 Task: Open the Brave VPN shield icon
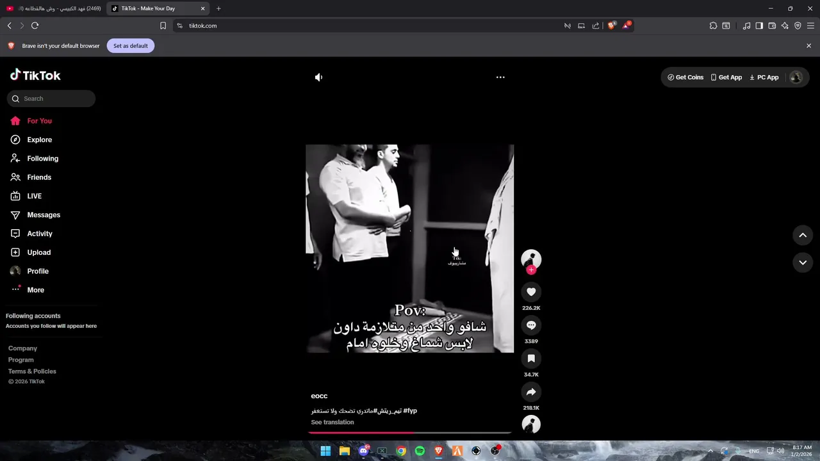(798, 26)
